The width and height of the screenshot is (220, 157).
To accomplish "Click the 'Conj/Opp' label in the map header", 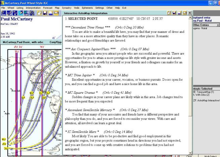I will [55, 42].
